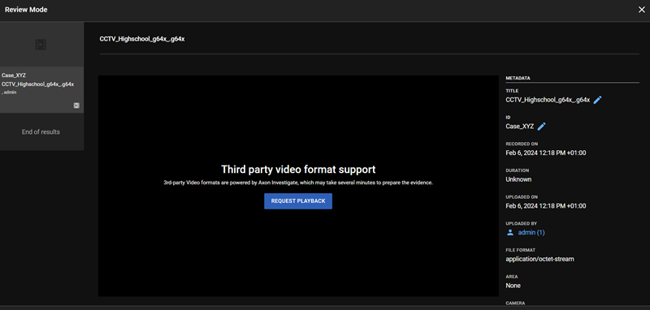The image size is (650, 310).
Task: Click the Request Playback button
Action: click(298, 201)
